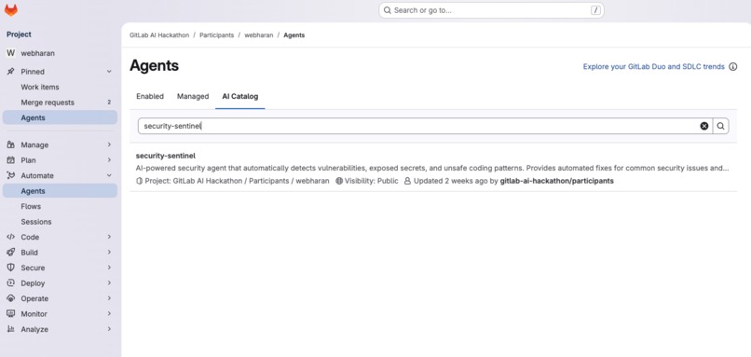Collapse the Automate menu chevron

pos(109,175)
